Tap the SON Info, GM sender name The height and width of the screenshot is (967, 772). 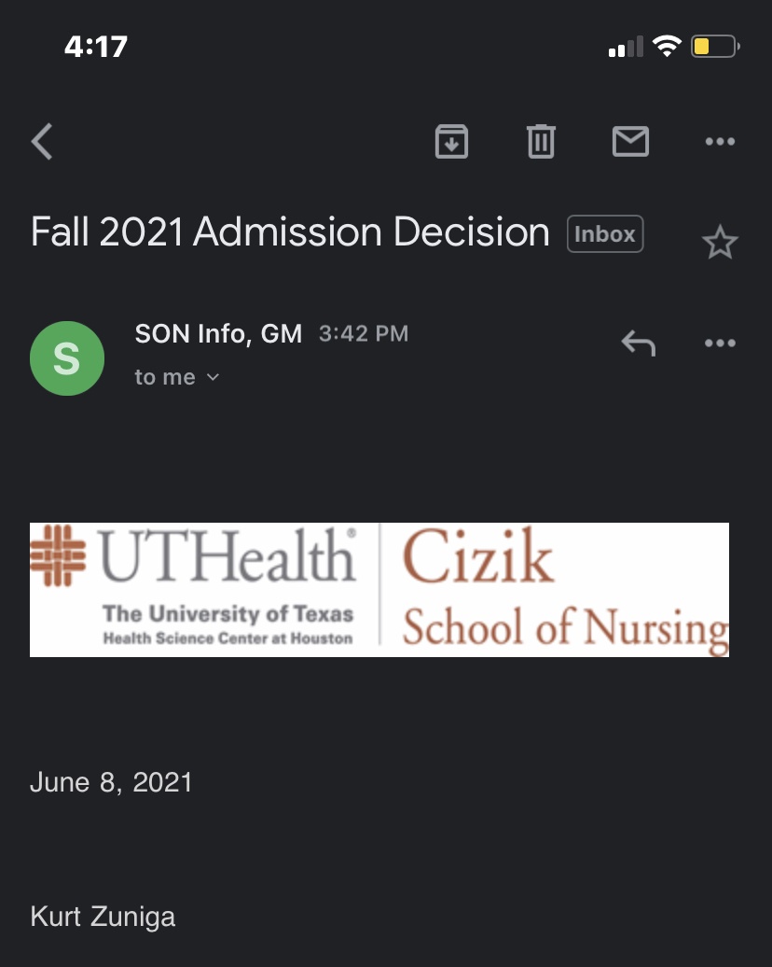pyautogui.click(x=218, y=333)
